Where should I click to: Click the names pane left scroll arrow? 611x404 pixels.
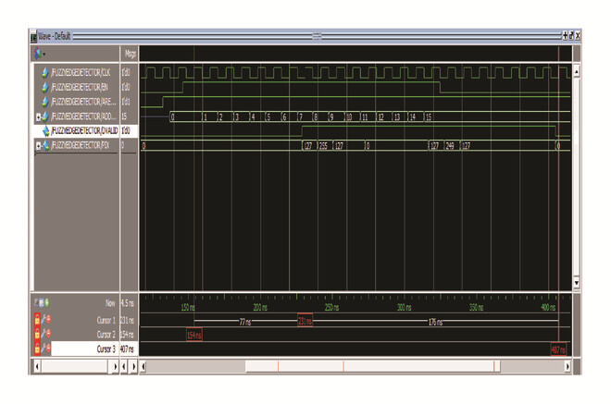[37, 367]
